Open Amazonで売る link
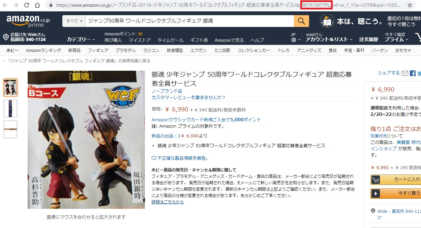Screen dimensions: 421x228 [x=229, y=40]
